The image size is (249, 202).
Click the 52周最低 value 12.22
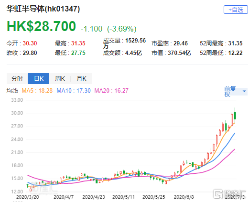pyautogui.click(x=236, y=53)
